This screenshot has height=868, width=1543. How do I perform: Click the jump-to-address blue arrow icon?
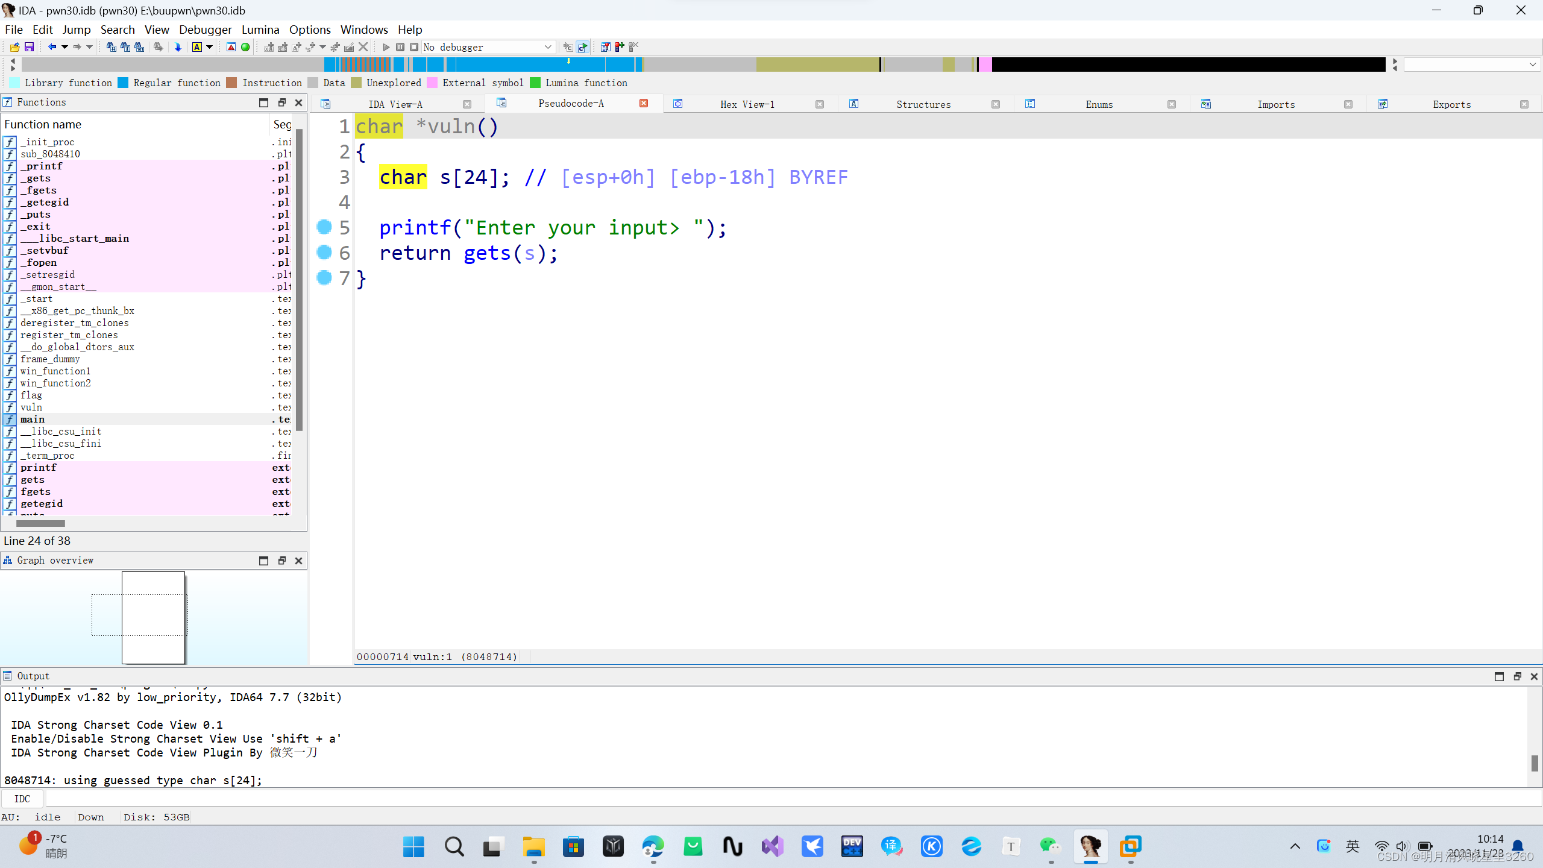point(178,46)
